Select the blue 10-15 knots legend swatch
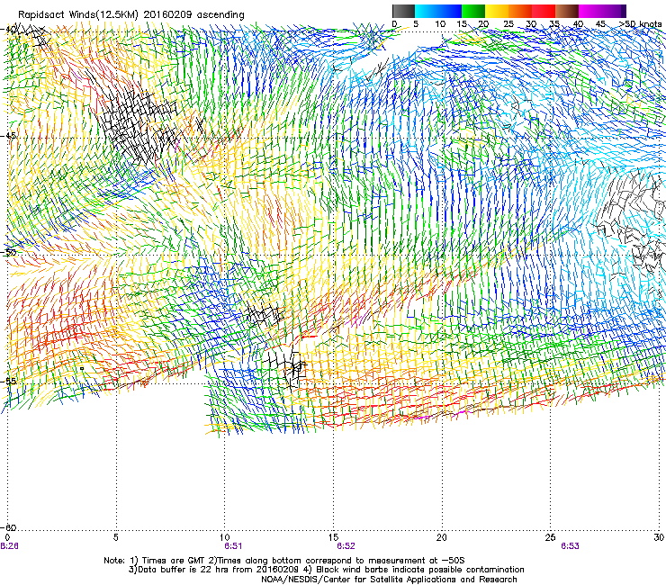 pyautogui.click(x=450, y=11)
